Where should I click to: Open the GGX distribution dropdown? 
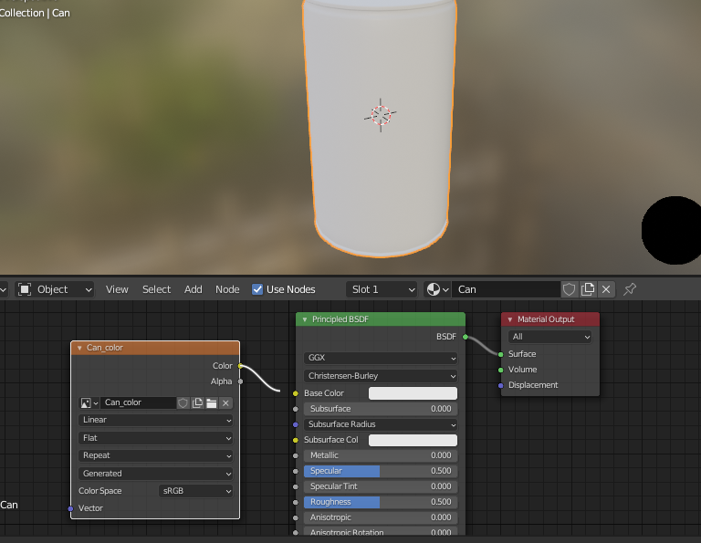[381, 358]
